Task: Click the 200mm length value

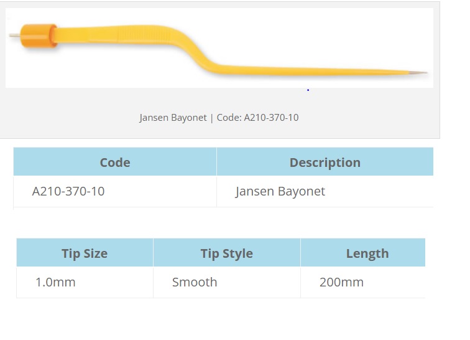Action: tap(341, 282)
